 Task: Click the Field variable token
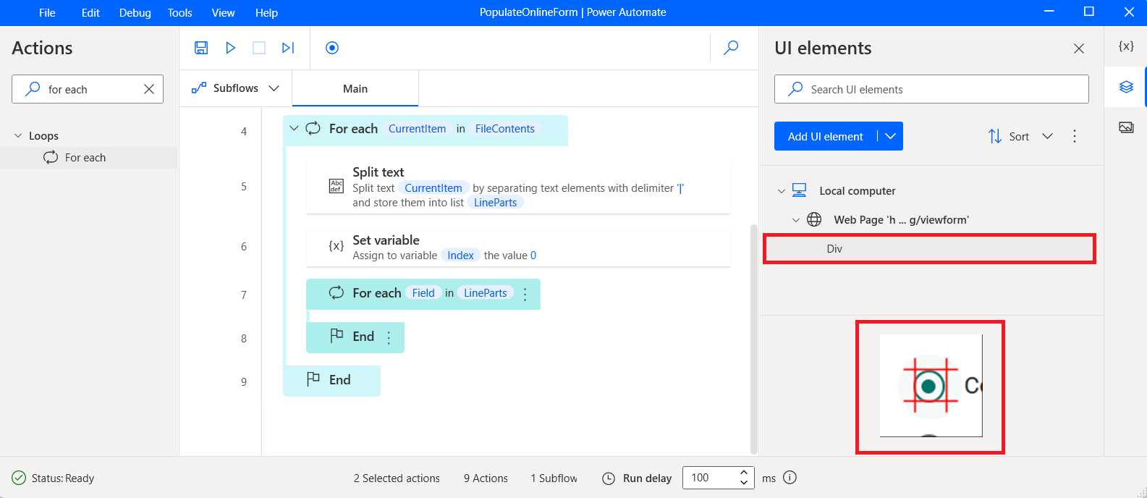click(x=423, y=293)
